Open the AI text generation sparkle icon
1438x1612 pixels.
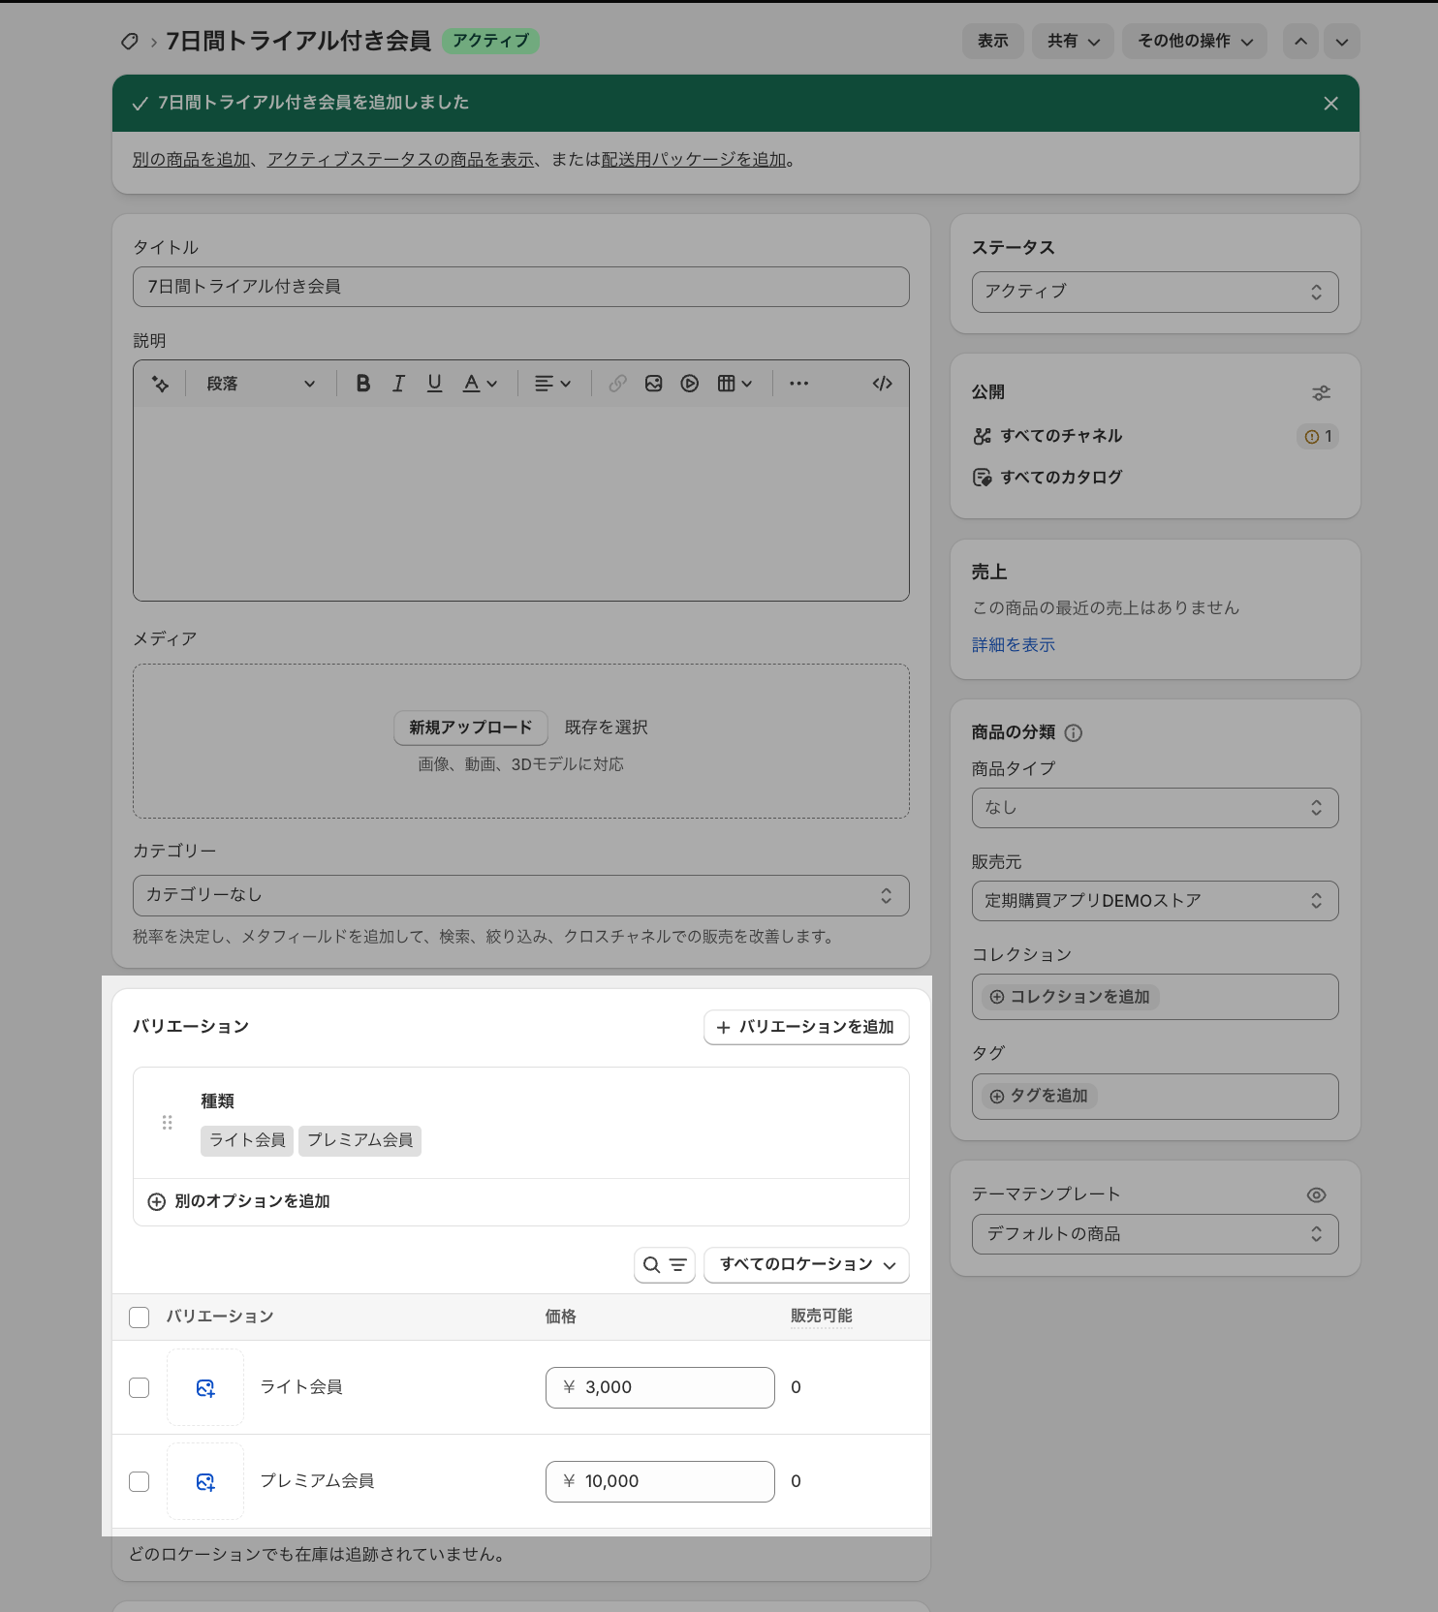[161, 384]
